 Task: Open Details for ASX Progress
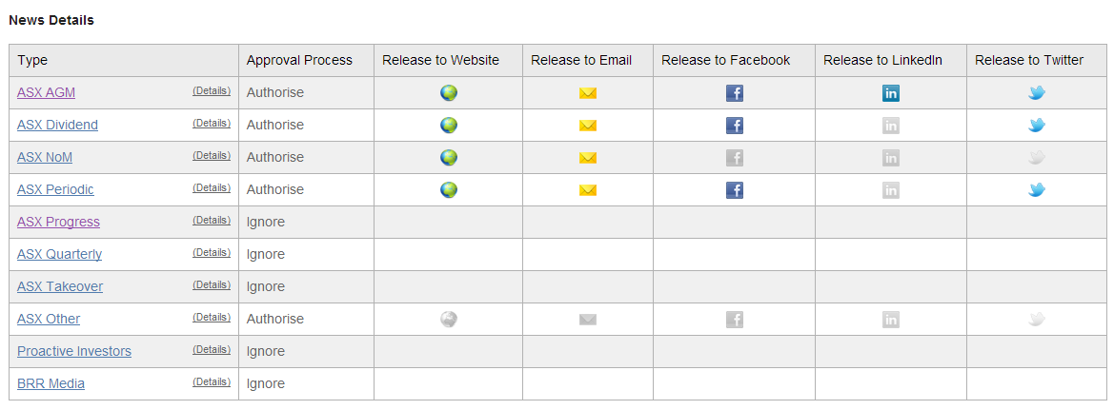(212, 220)
